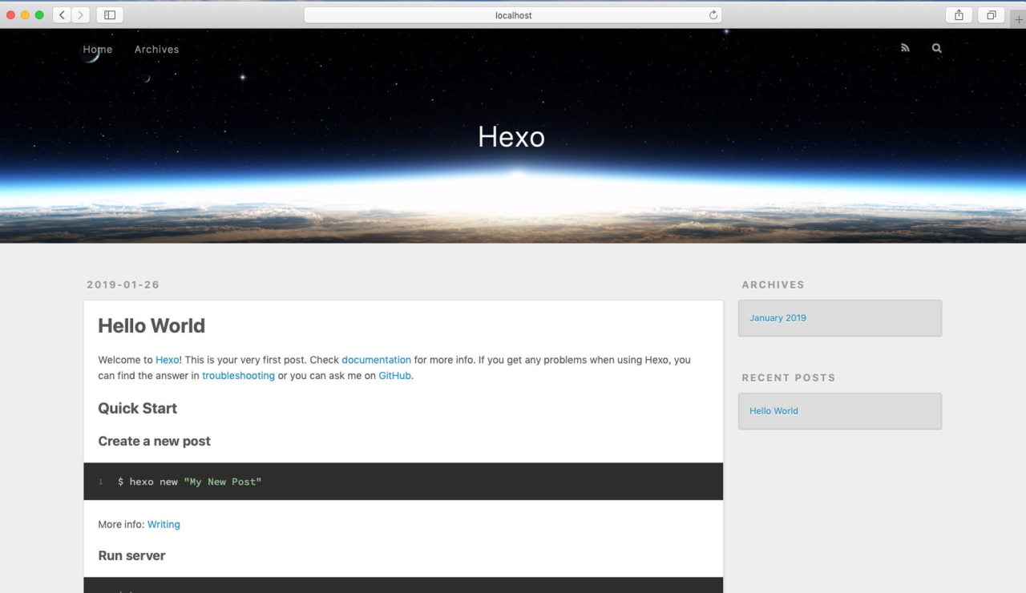
Task: View the January 2019 archive
Action: (x=778, y=318)
